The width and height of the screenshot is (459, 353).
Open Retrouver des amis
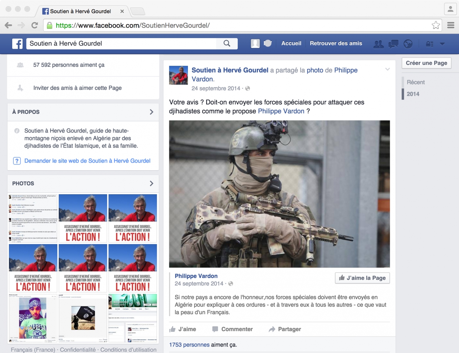point(336,43)
